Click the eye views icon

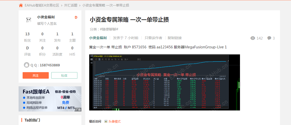tap(253, 38)
